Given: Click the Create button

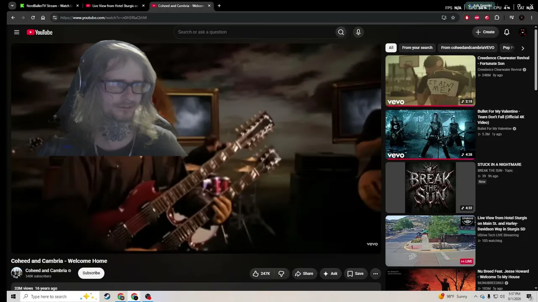Looking at the screenshot, I should [x=485, y=32].
